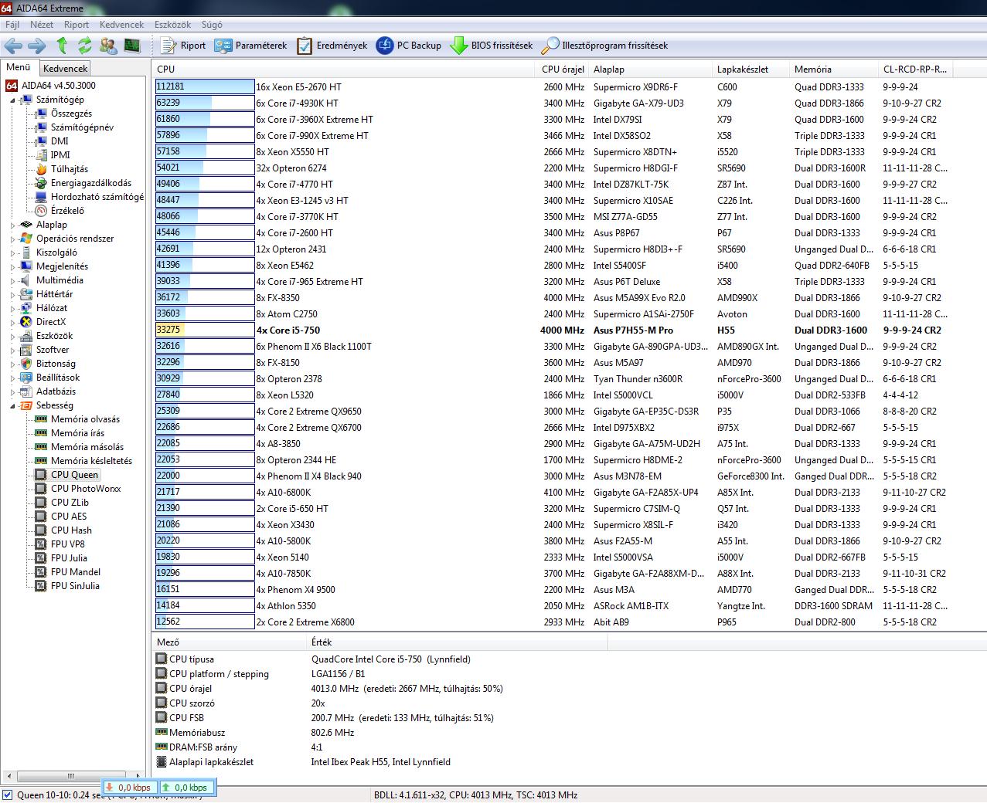Viewport: 987px width, 803px height.
Task: Open the Súgó menu
Action: (x=211, y=25)
